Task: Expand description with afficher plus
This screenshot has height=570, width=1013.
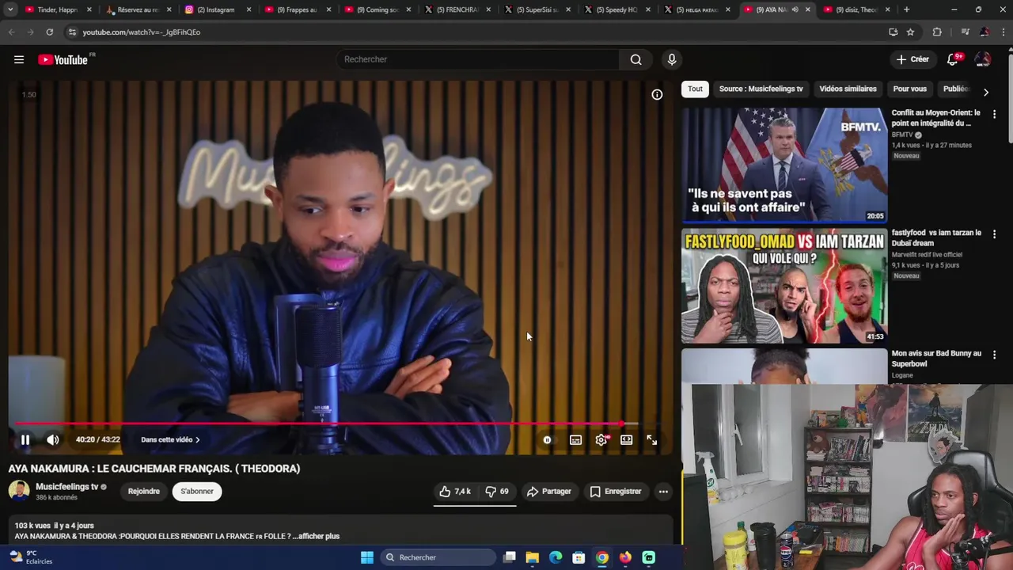Action: (x=319, y=536)
